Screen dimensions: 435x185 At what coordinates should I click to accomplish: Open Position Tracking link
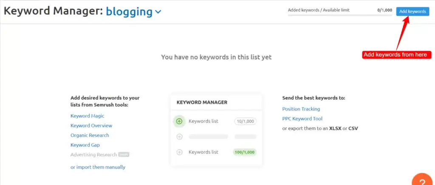coord(301,109)
